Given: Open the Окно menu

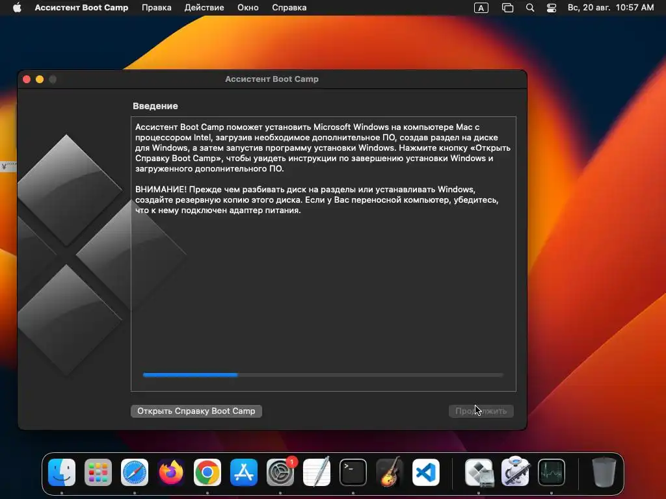Looking at the screenshot, I should (248, 8).
